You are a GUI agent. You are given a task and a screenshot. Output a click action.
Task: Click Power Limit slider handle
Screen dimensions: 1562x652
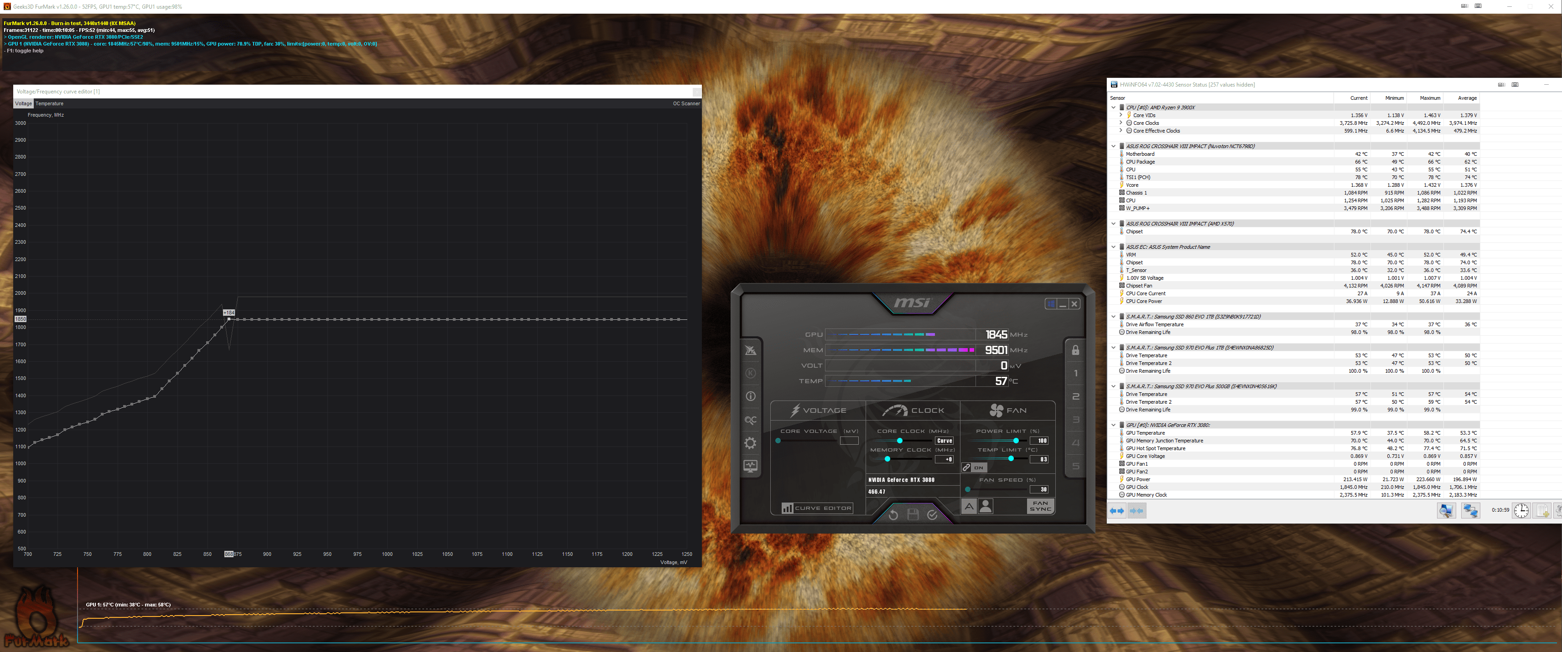pyautogui.click(x=1016, y=441)
